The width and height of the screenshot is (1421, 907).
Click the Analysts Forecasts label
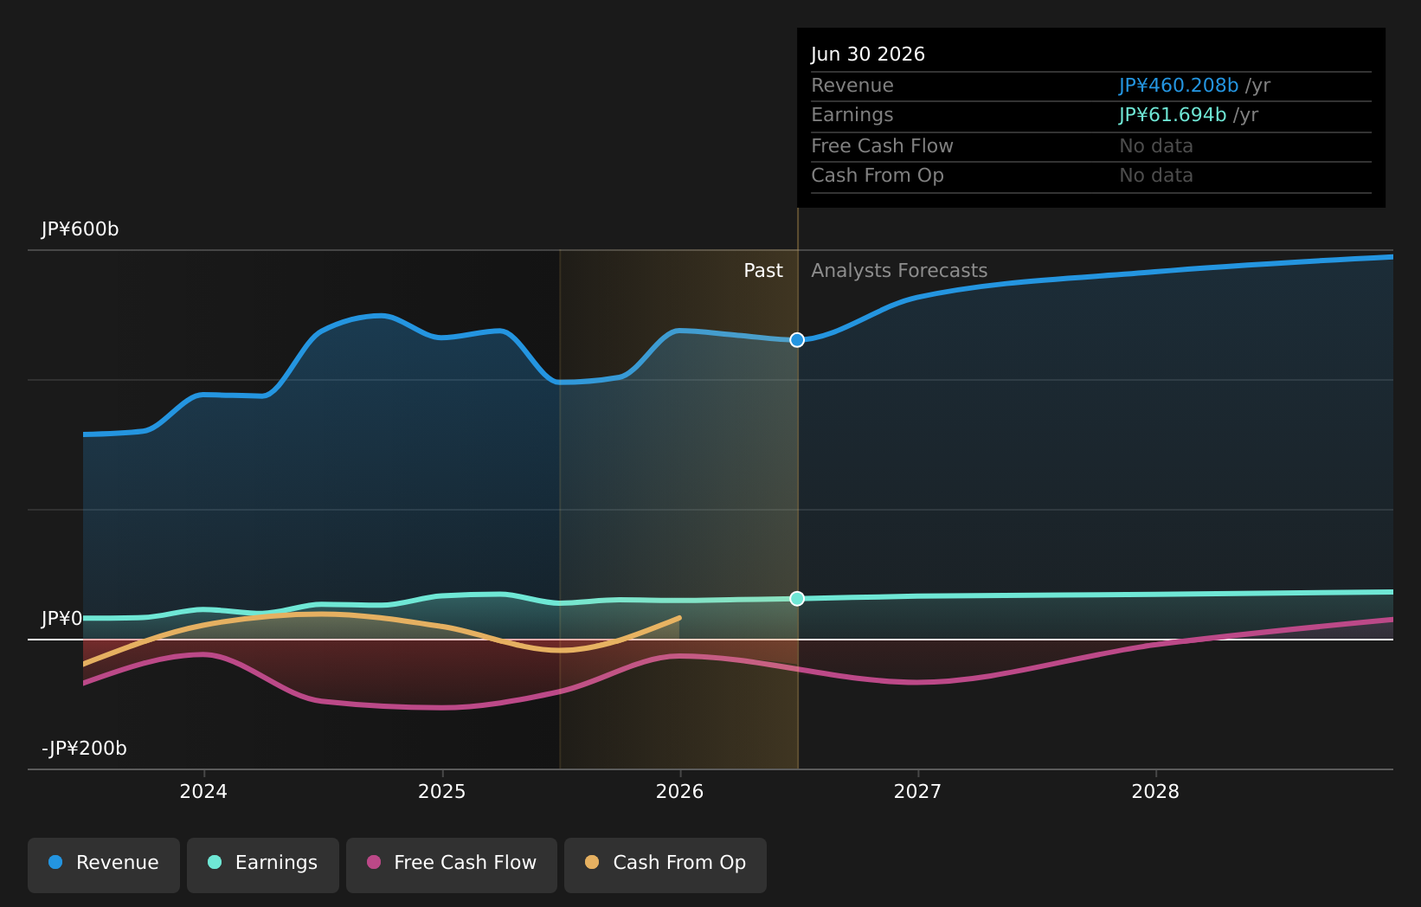pos(899,271)
